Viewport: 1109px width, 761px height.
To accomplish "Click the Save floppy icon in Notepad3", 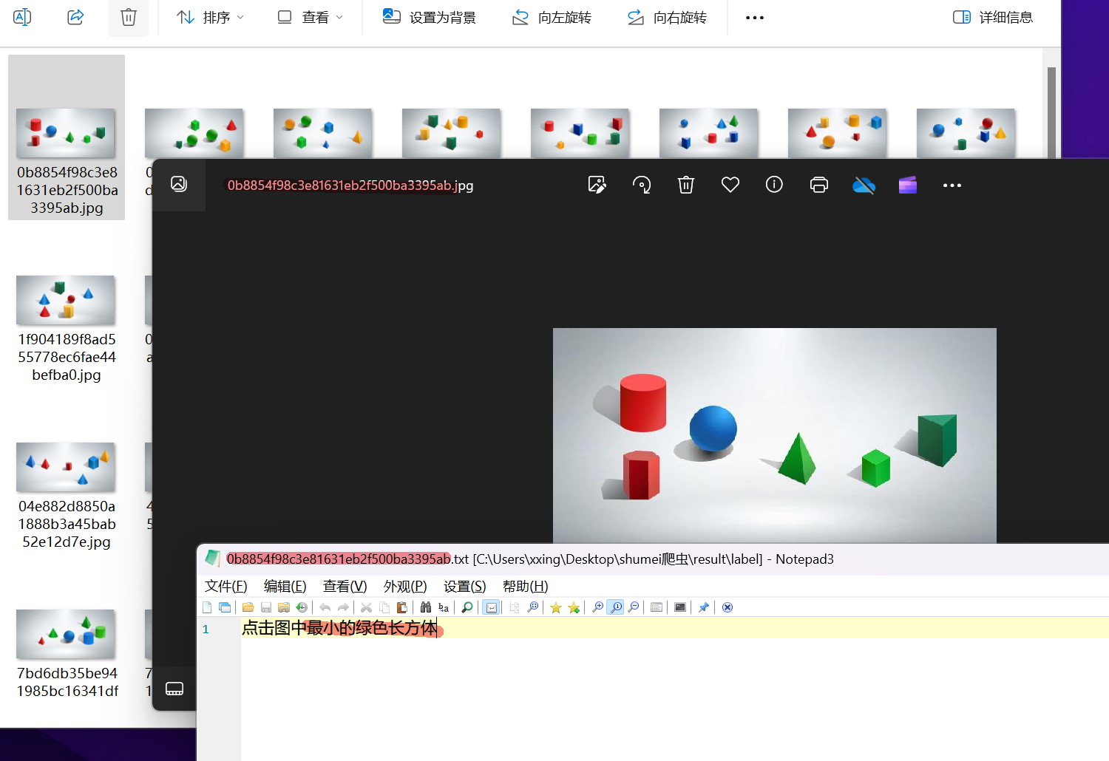I will pyautogui.click(x=266, y=607).
